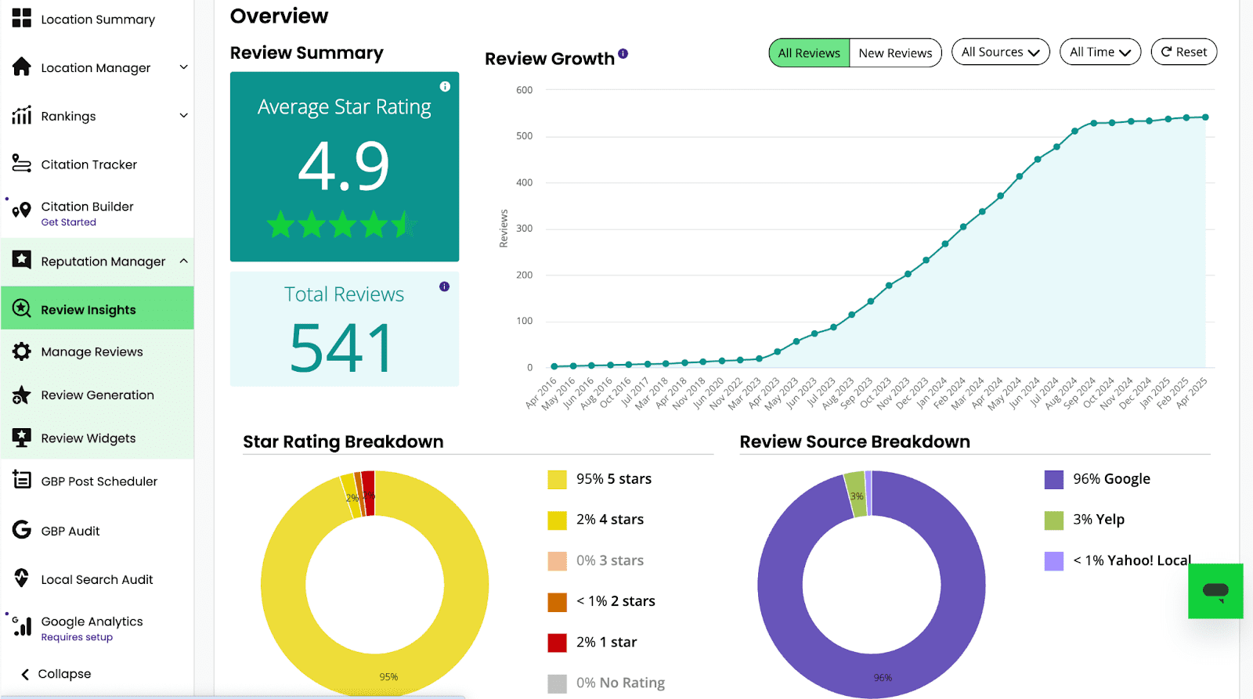Click the Reset refresh arrow icon
This screenshot has height=699, width=1253.
click(1166, 52)
